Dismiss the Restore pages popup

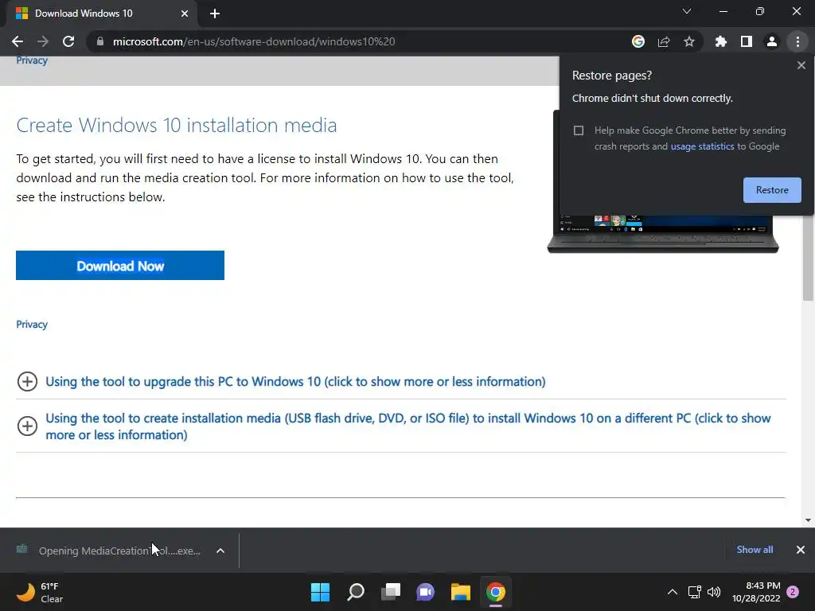(x=801, y=65)
